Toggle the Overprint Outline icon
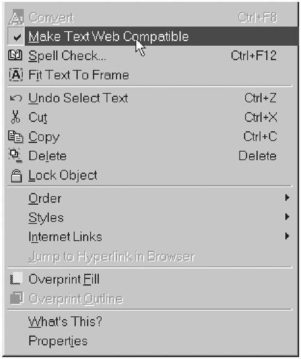The width and height of the screenshot is (301, 359). [16, 298]
